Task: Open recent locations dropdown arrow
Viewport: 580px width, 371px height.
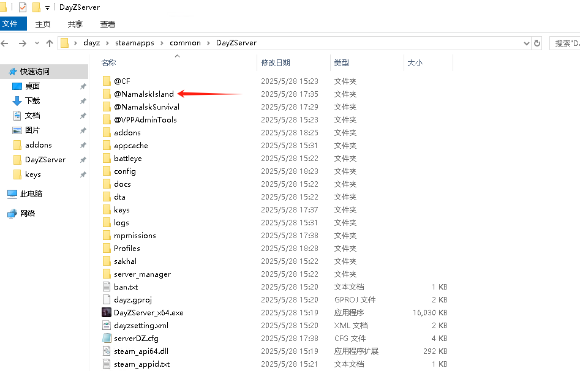Action: point(37,43)
